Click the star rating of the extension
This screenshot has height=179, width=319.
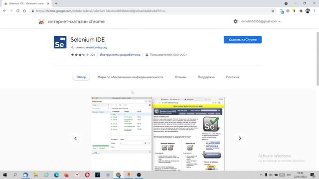(x=80, y=55)
